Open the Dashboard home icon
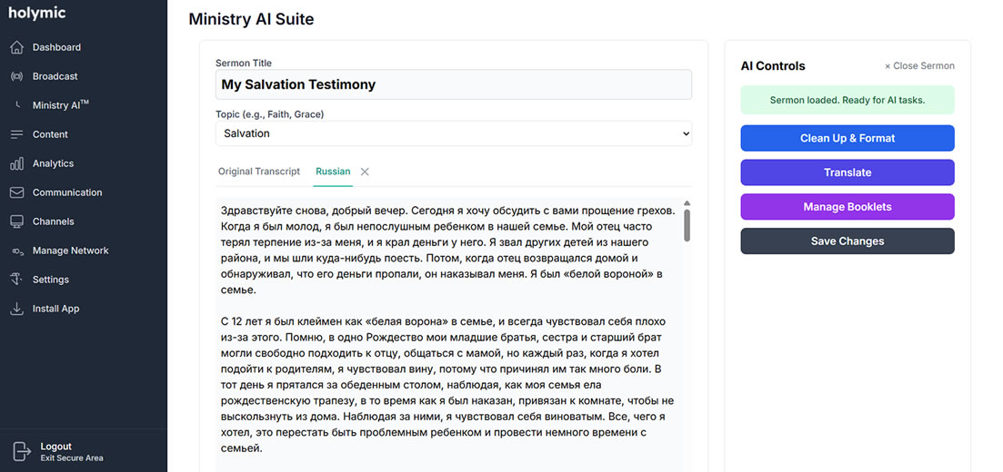This screenshot has width=1003, height=472. point(16,47)
